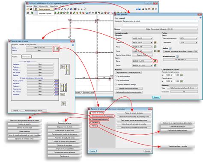Enable Con acción de viento checkbox
Viewport: 203px width, 163px height.
coord(116,77)
